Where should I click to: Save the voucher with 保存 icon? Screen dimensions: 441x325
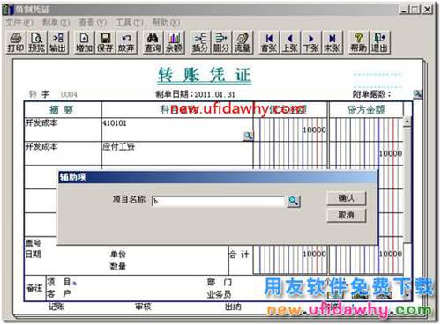tap(105, 43)
